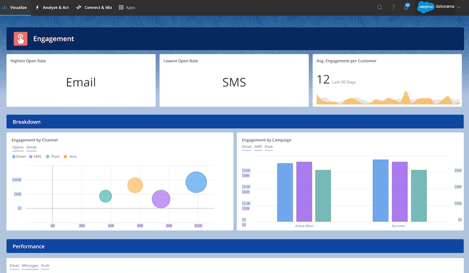The width and height of the screenshot is (469, 273).
Task: Toggle the SMS legend in Engagement by Channel
Action: (x=35, y=156)
